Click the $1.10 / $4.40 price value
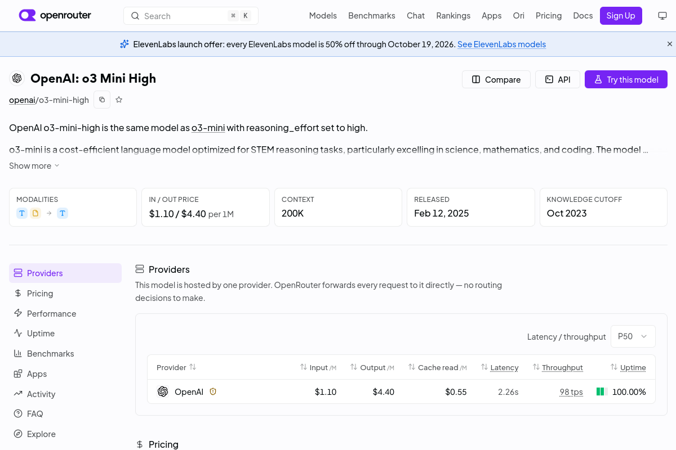Viewport: 676px width, 450px height. pyautogui.click(x=177, y=214)
